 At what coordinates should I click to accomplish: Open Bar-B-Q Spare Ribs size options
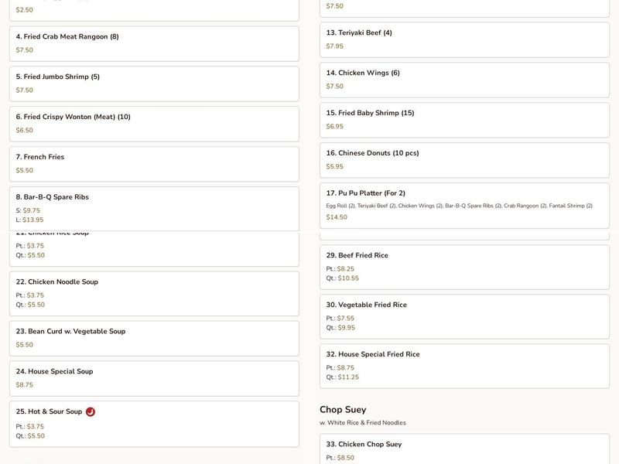tap(154, 208)
